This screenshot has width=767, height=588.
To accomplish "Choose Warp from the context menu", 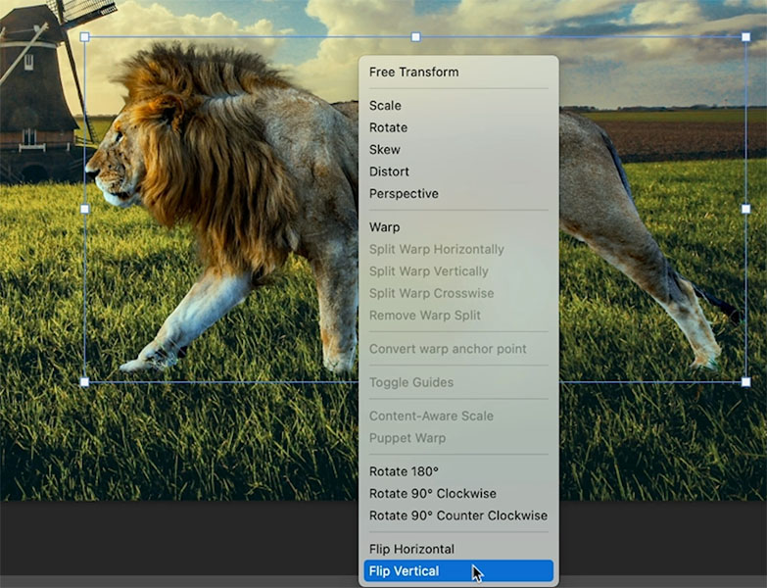I will (458, 227).
